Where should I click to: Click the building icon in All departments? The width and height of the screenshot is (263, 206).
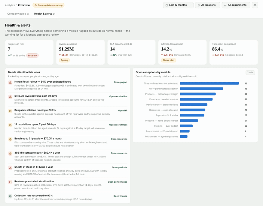click(x=225, y=5)
